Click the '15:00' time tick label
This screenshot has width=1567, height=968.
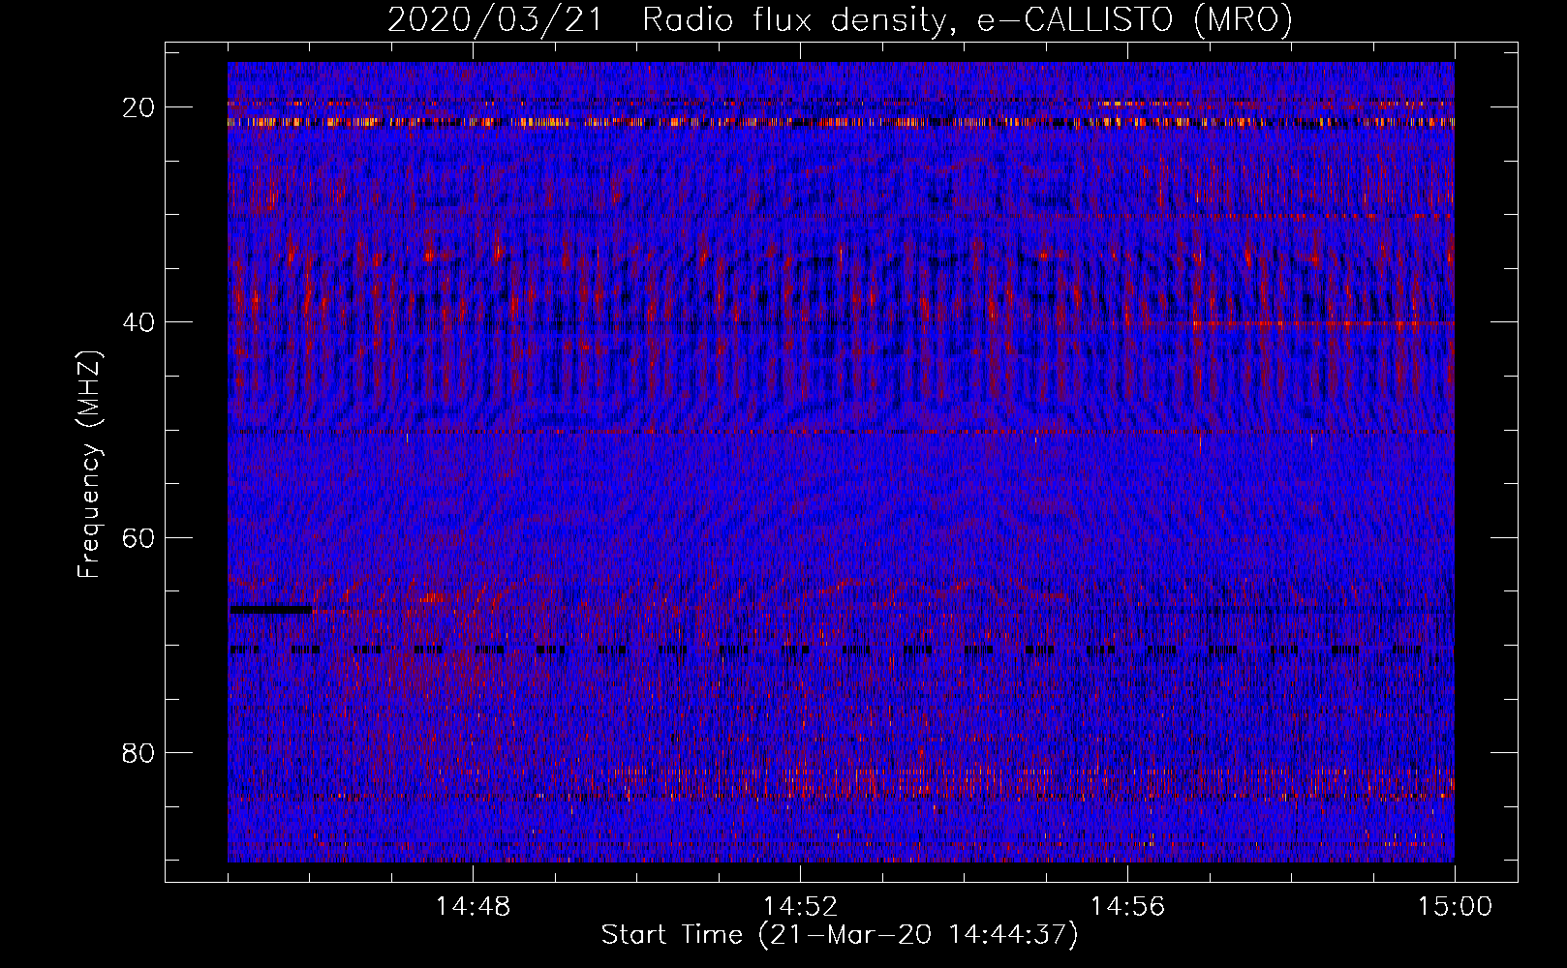tap(1455, 907)
